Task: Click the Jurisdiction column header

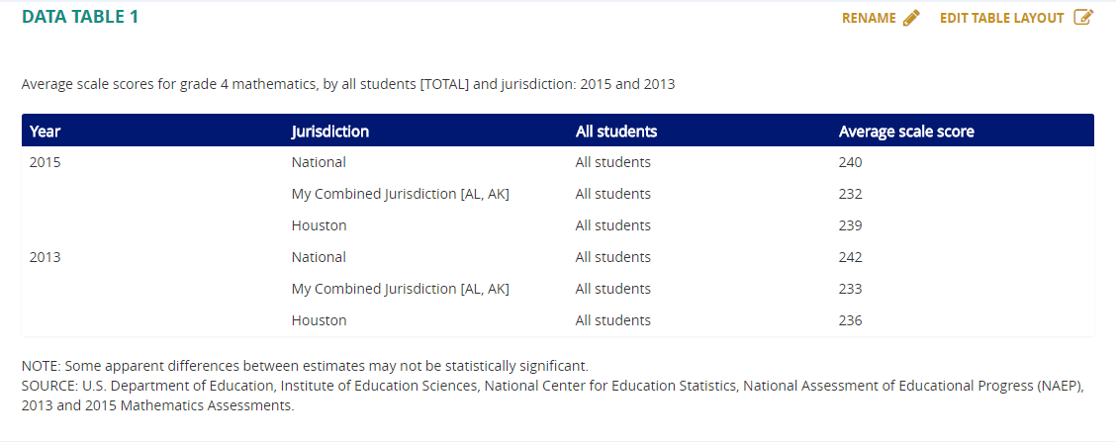Action: click(x=330, y=132)
